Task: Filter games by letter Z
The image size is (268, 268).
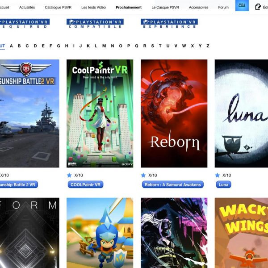Action: (208, 46)
